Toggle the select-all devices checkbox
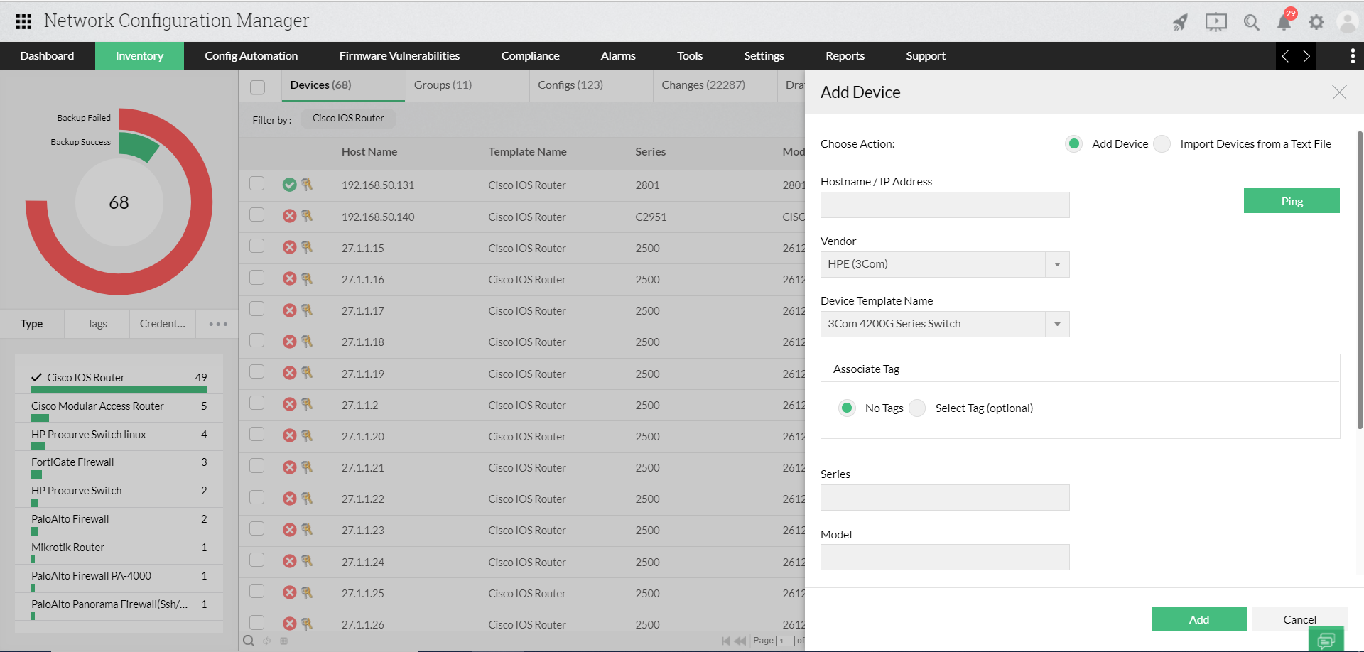The height and width of the screenshot is (652, 1364). coord(257,87)
